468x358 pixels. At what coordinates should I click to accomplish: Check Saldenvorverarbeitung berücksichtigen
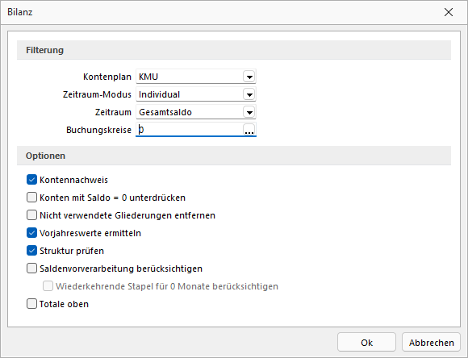31,268
